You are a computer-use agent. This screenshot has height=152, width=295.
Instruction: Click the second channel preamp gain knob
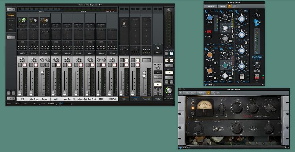click(35, 20)
